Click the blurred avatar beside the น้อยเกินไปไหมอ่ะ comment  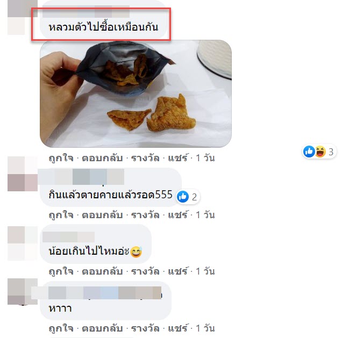click(23, 243)
